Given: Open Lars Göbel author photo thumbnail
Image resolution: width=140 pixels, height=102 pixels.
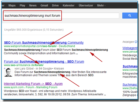Looking at the screenshot, I should [x=8, y=72].
